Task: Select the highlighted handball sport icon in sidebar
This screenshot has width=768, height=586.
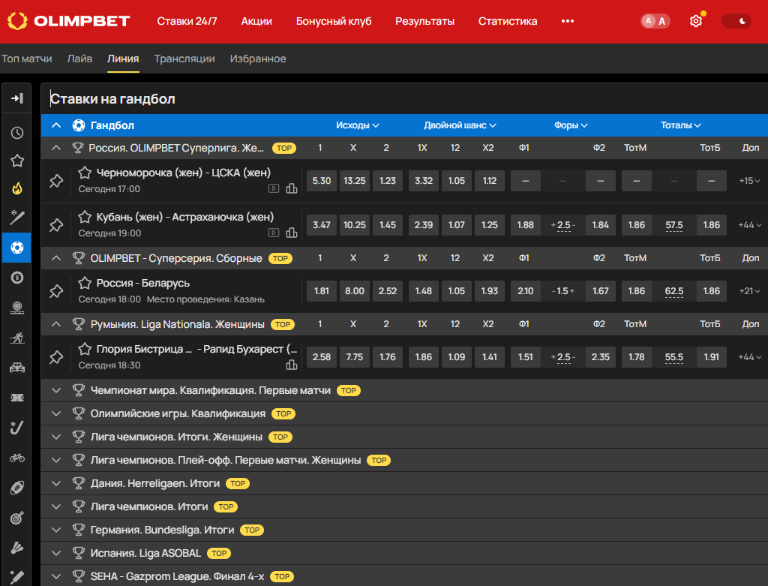Action: (16, 248)
